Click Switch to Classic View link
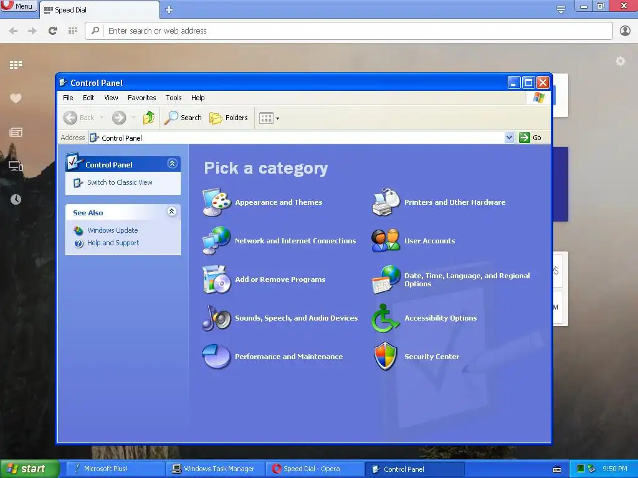The image size is (638, 478). pyautogui.click(x=120, y=182)
